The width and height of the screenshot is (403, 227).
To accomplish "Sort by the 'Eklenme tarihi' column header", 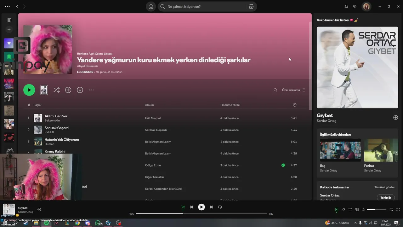I will click(x=230, y=105).
